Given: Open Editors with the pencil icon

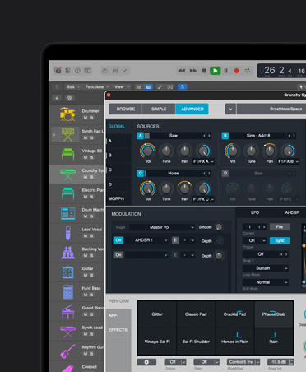Looking at the screenshot, I should tap(125, 71).
